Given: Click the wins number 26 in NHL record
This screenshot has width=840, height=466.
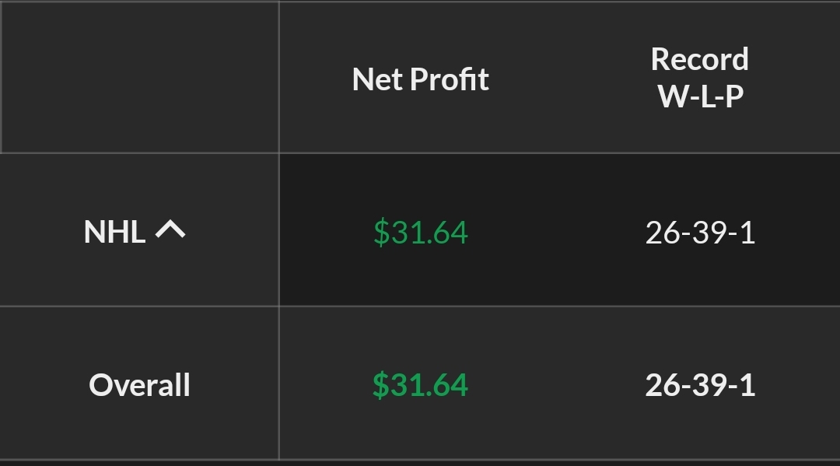Looking at the screenshot, I should 663,233.
